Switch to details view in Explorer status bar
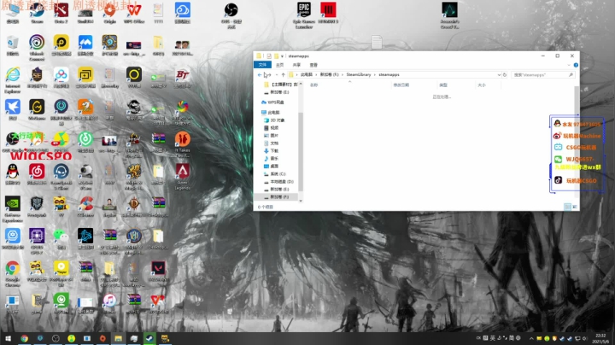615x345 pixels. click(567, 207)
